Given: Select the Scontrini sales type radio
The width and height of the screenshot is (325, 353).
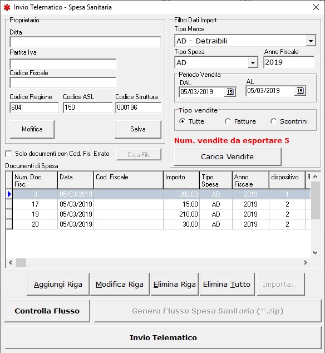Looking at the screenshot, I should [x=273, y=121].
